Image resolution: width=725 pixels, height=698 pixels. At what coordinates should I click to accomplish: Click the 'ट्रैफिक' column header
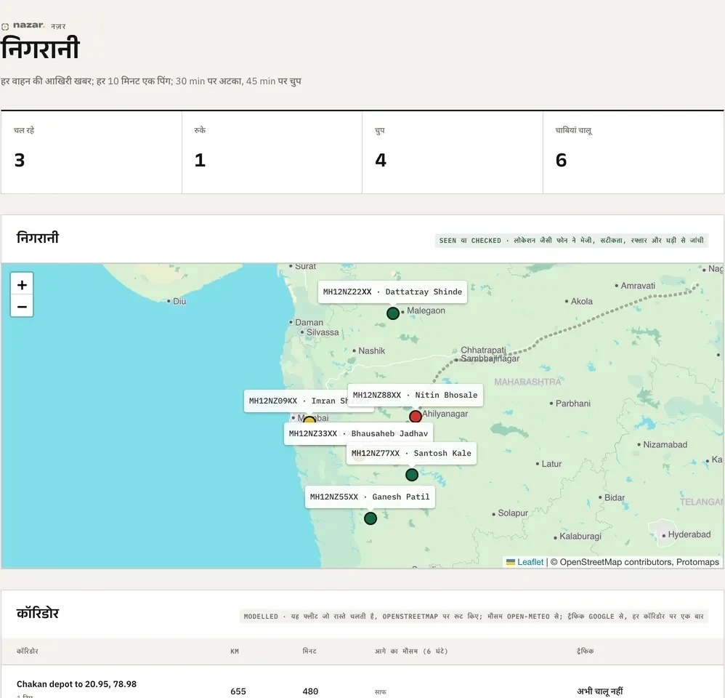pyautogui.click(x=585, y=651)
